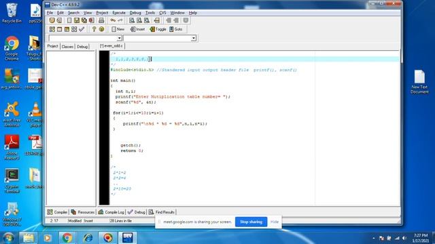Open the Tools menu
This screenshot has height=244, width=435.
click(150, 13)
